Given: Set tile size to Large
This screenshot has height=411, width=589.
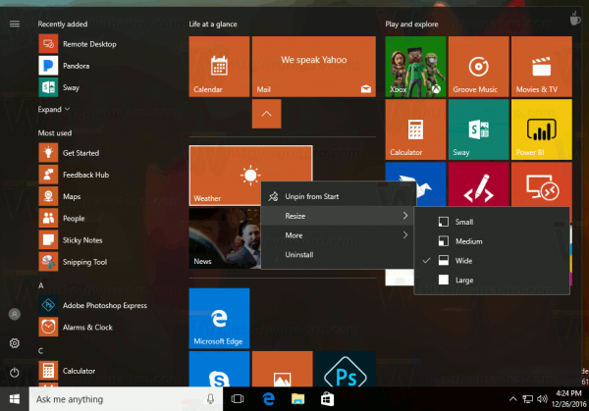Looking at the screenshot, I should coord(492,281).
